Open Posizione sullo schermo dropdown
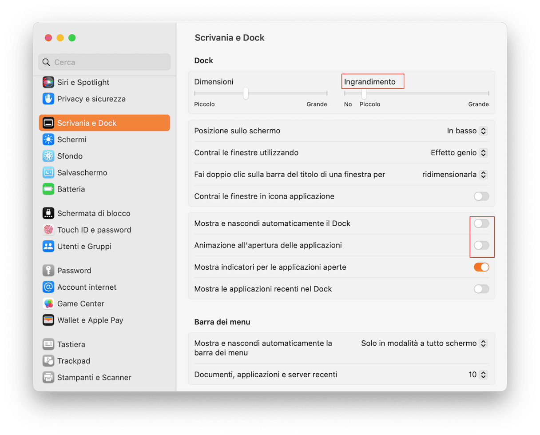 [x=467, y=131]
